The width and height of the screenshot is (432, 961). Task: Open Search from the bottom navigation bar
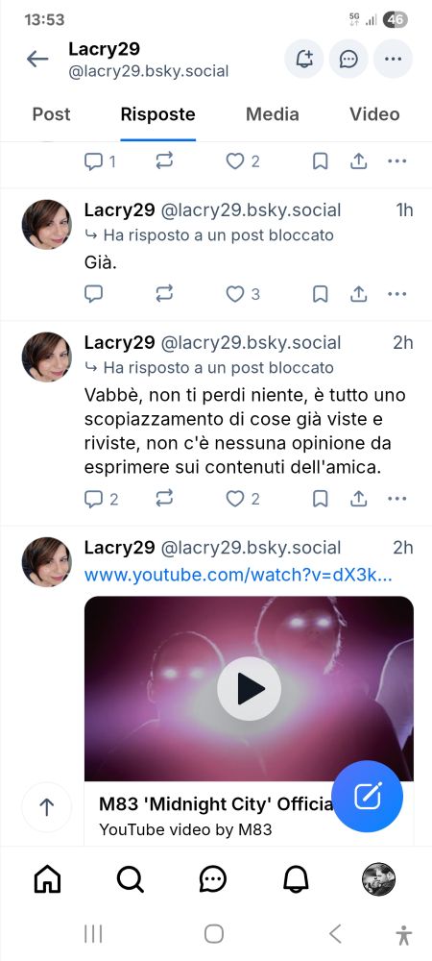coord(130,880)
